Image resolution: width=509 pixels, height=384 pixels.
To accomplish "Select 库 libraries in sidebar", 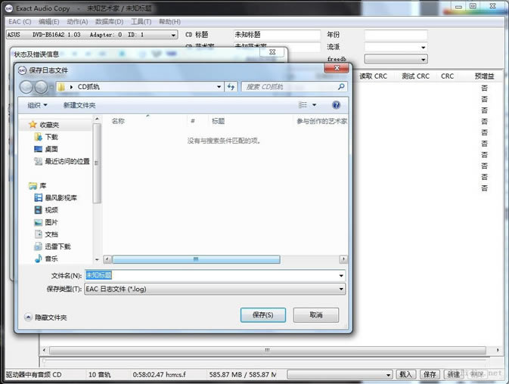I will coord(38,186).
